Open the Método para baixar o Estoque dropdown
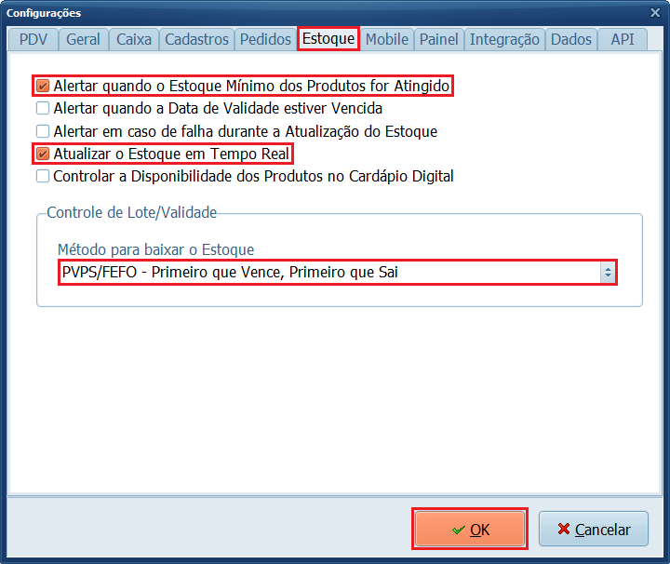The height and width of the screenshot is (564, 670). [x=609, y=273]
